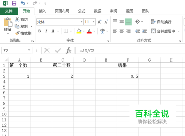Select cell containing 结果
The image size is (185, 136).
(128, 65)
